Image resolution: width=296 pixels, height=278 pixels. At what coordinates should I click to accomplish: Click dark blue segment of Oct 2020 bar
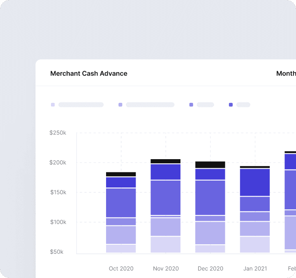coord(121,182)
